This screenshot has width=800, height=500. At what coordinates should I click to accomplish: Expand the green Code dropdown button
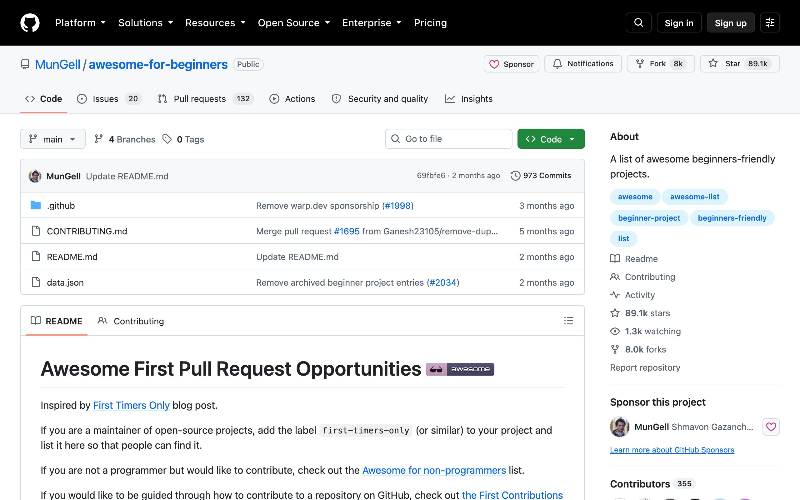click(551, 139)
